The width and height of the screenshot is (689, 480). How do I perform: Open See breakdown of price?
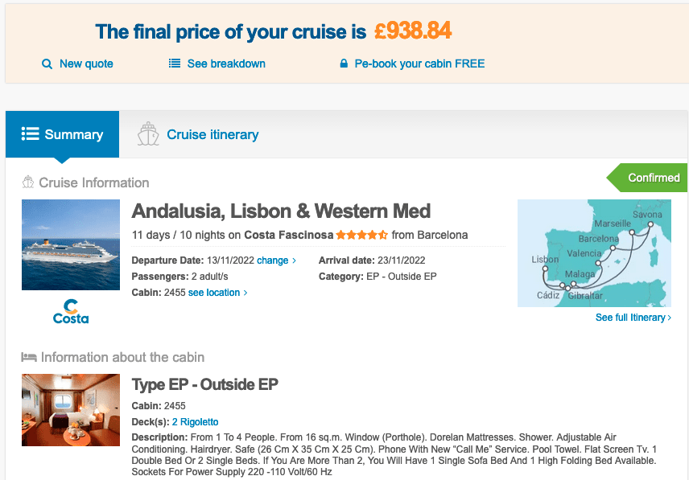226,64
